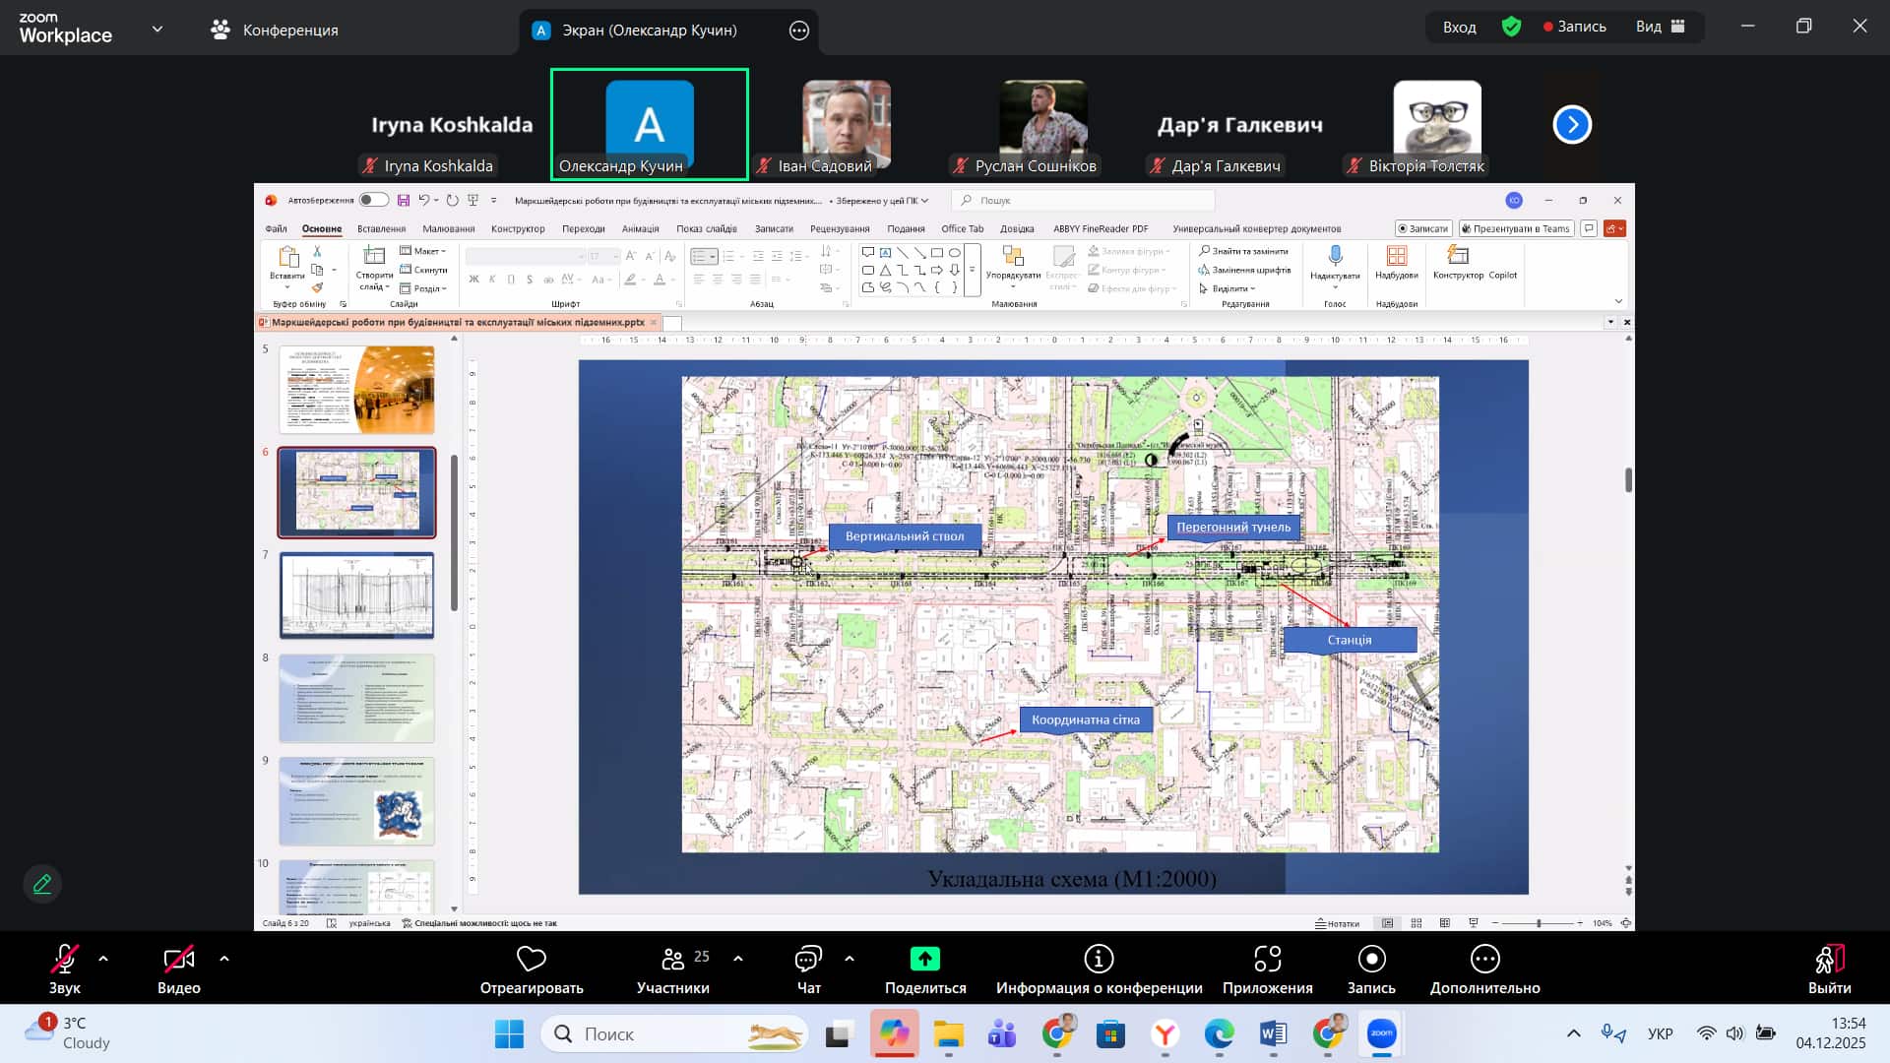Click the Вход sign-in button
Screen dimensions: 1890x1063
coord(1459,27)
